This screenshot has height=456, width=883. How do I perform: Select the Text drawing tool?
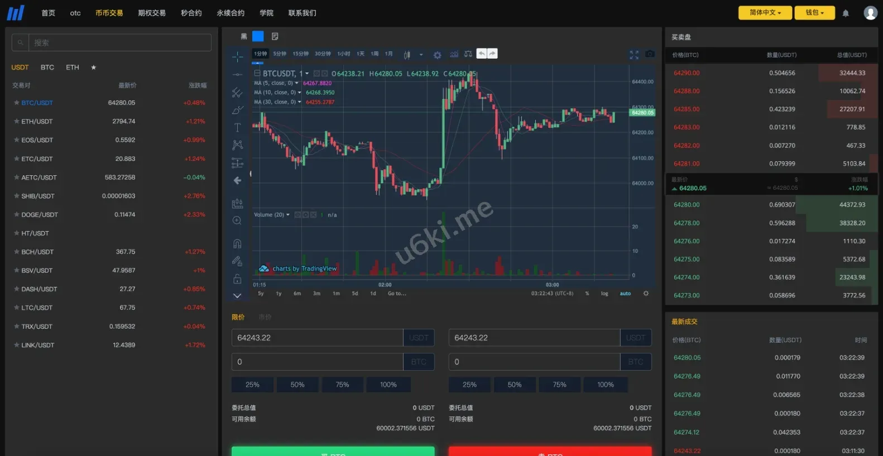coord(237,128)
